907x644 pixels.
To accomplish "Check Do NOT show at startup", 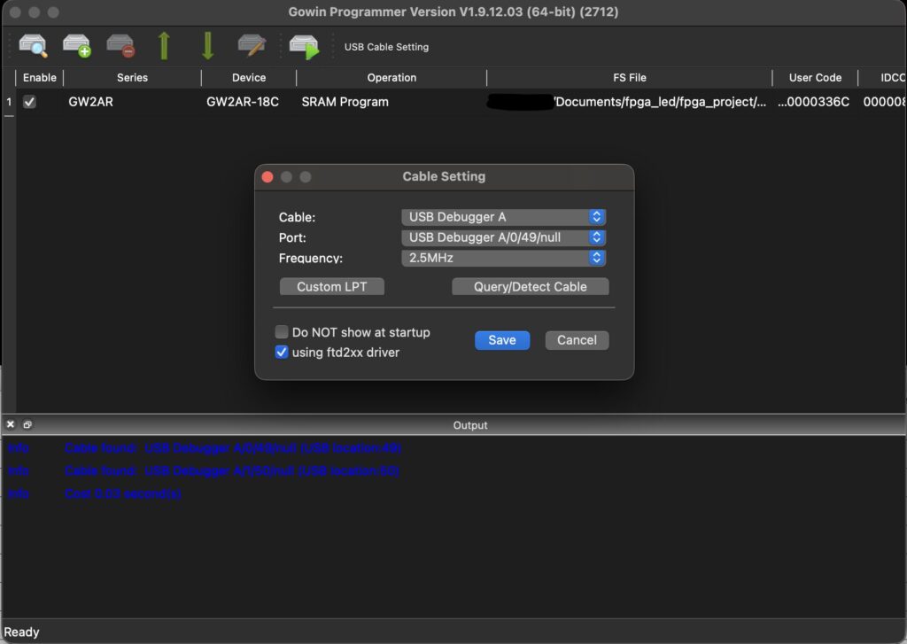I will point(282,331).
